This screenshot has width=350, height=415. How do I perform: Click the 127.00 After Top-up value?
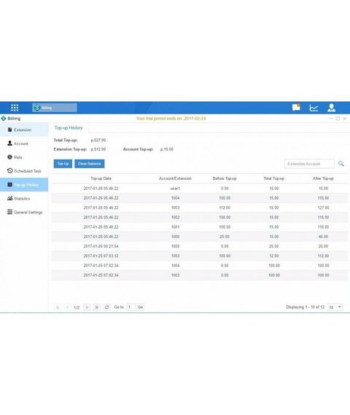pos(324,207)
